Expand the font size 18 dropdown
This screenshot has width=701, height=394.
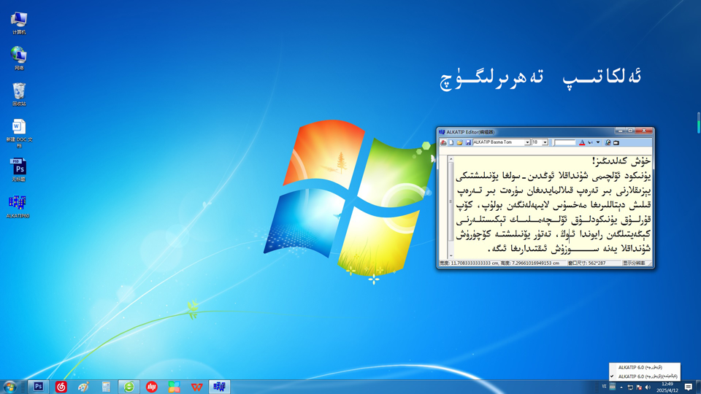(x=545, y=143)
